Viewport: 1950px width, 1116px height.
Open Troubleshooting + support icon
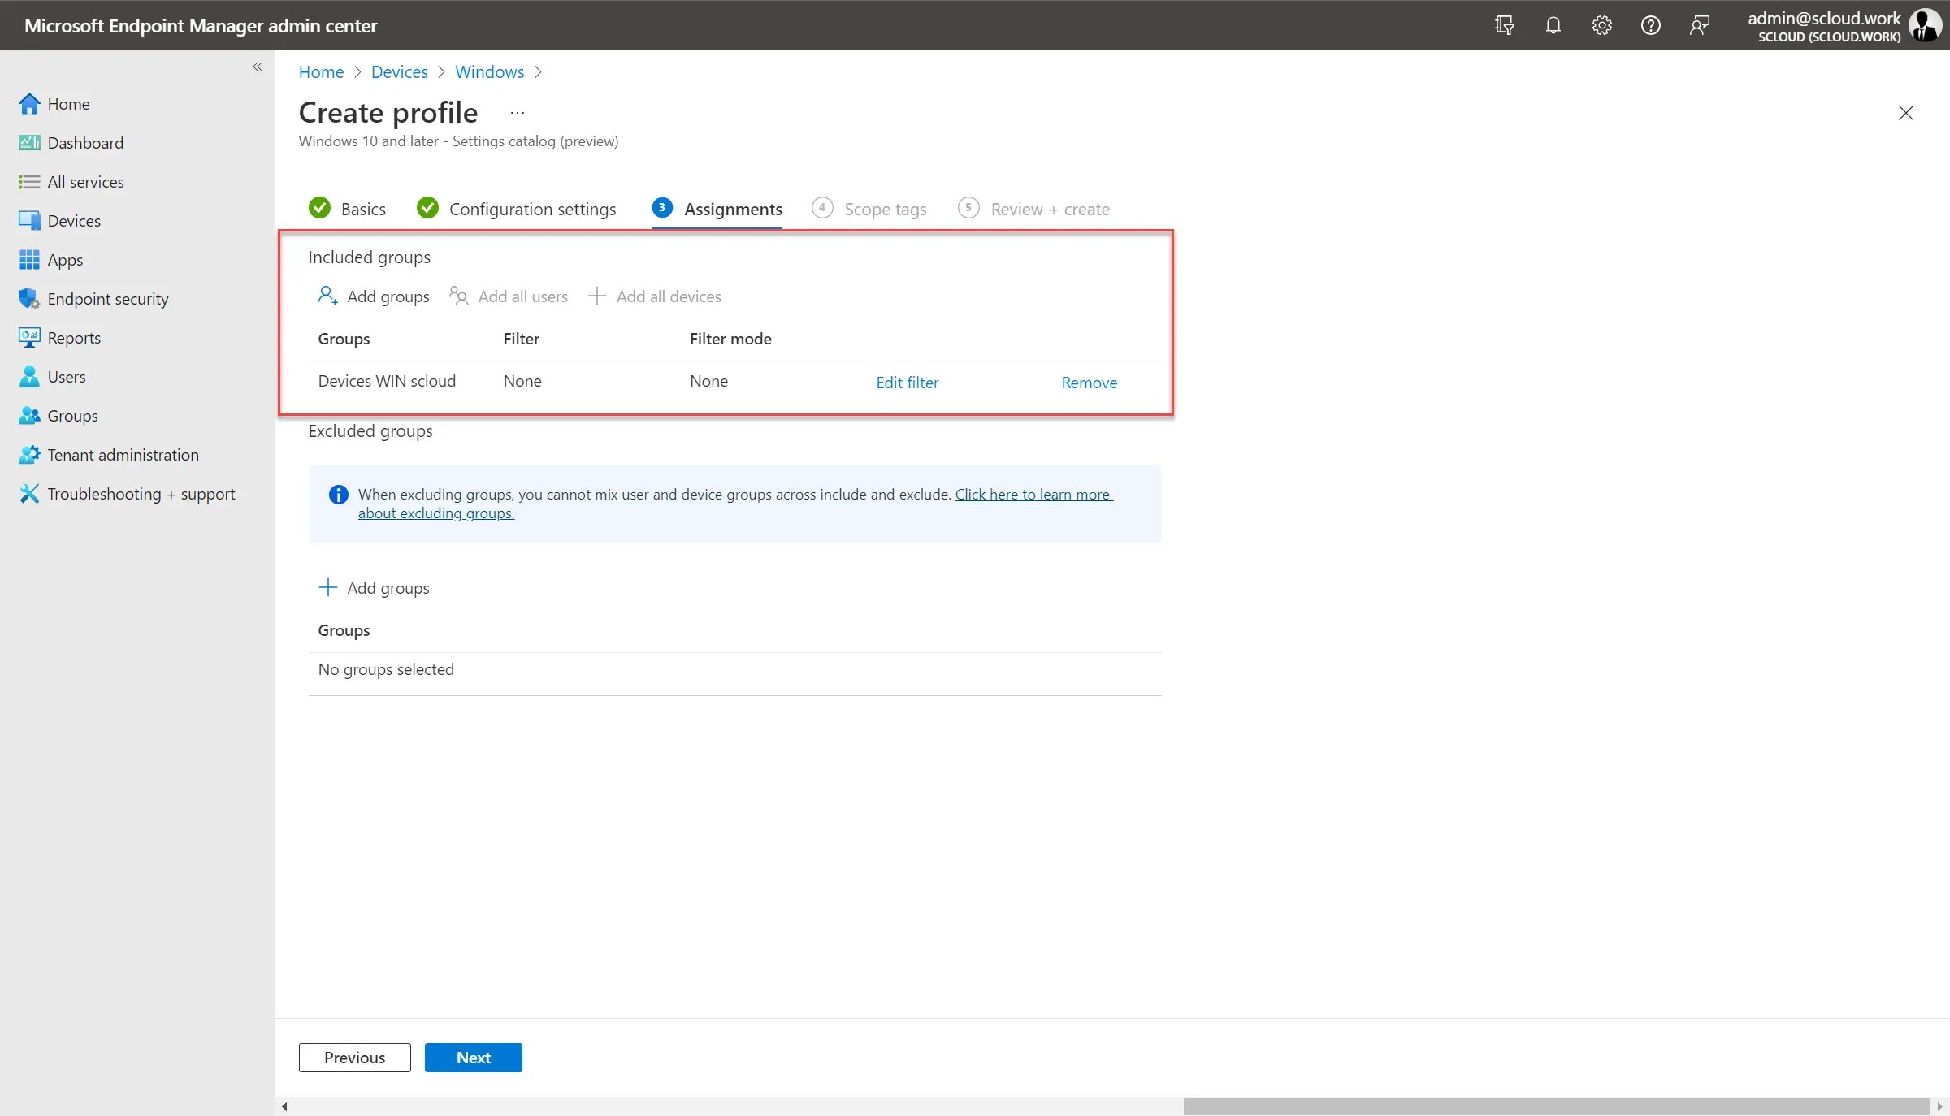click(x=29, y=494)
